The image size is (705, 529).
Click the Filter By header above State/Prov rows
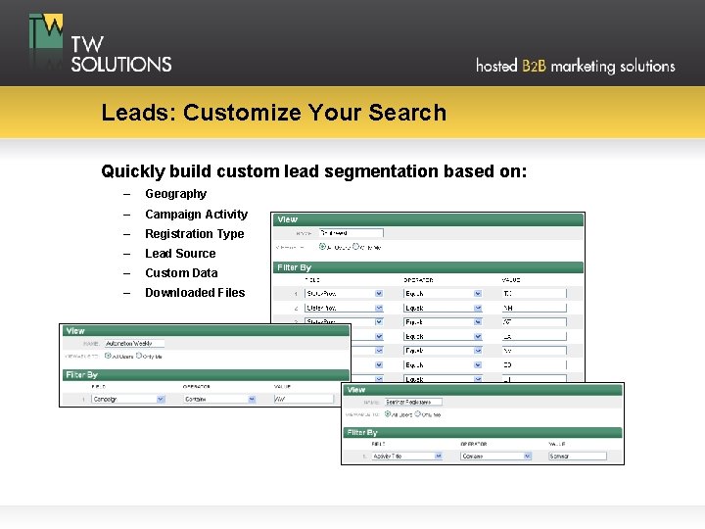(428, 267)
